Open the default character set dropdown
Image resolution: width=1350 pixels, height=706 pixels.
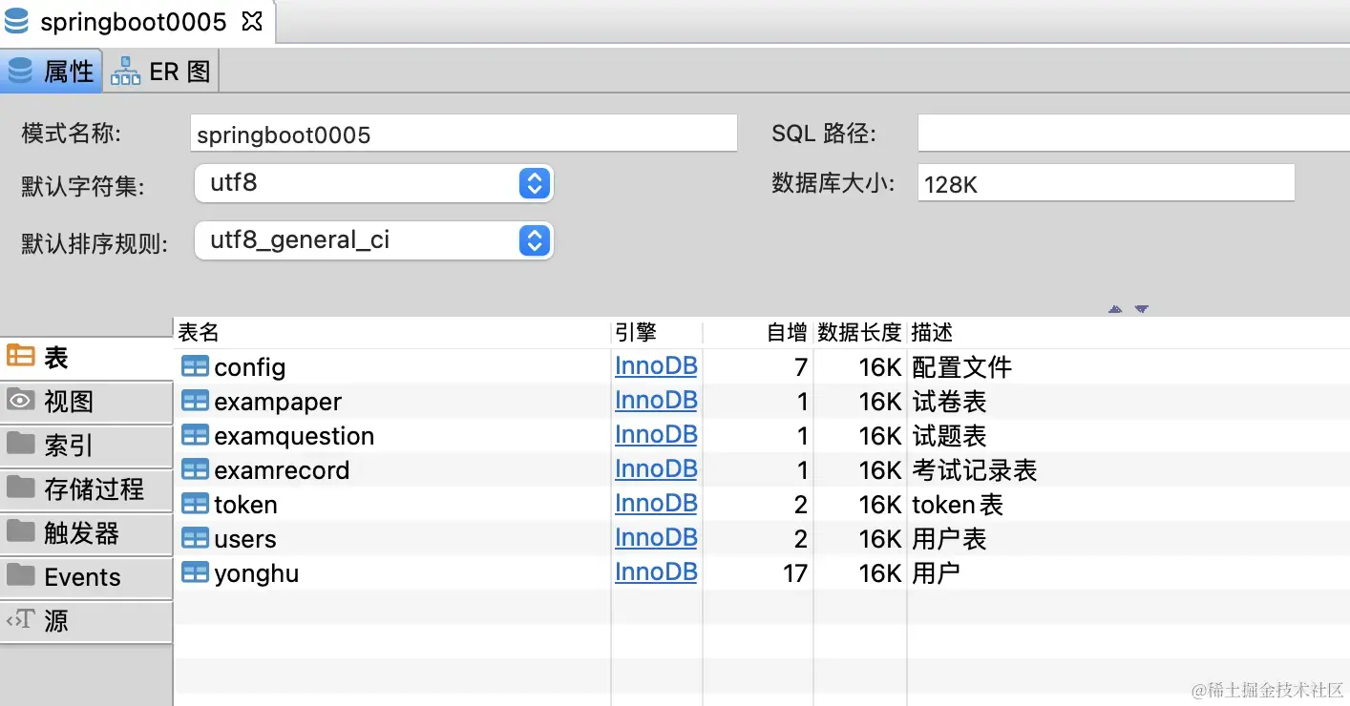[x=535, y=183]
